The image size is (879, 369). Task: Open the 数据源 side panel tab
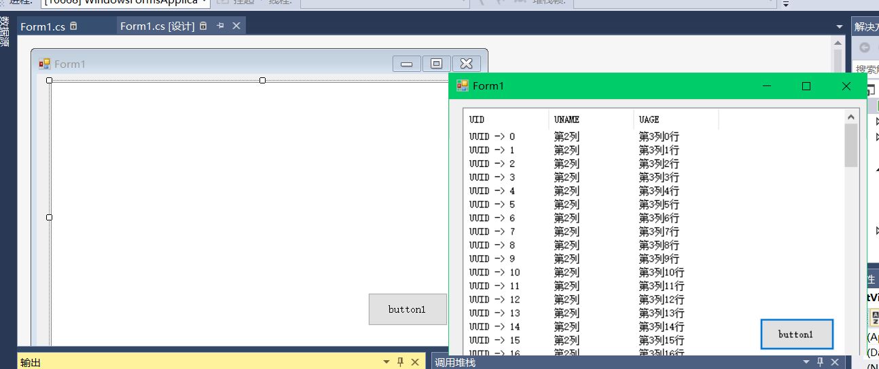pyautogui.click(x=5, y=32)
